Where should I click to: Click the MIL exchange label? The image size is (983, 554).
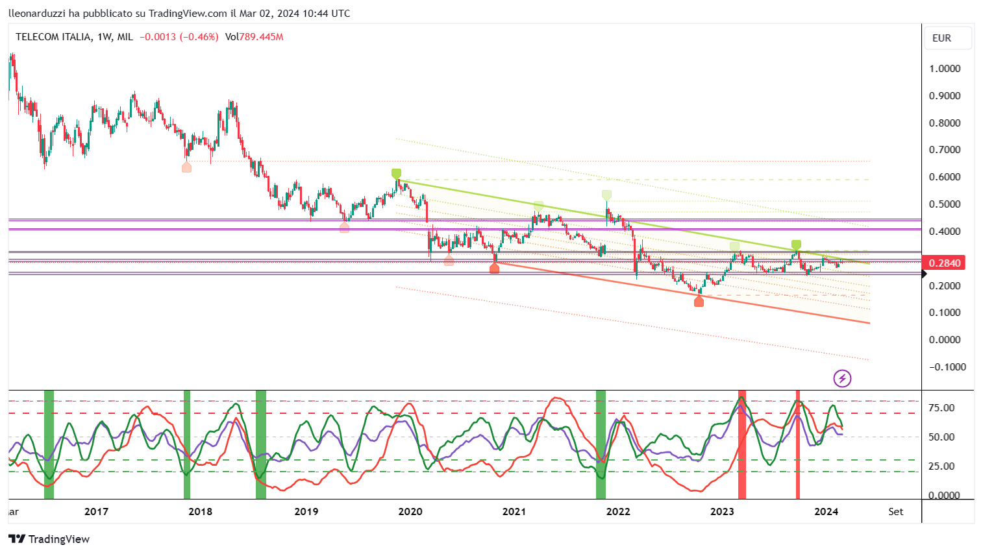[125, 37]
